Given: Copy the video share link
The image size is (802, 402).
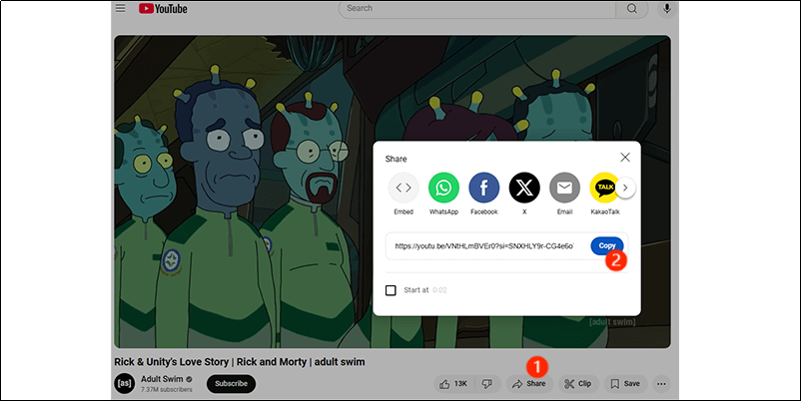Looking at the screenshot, I should pos(605,245).
